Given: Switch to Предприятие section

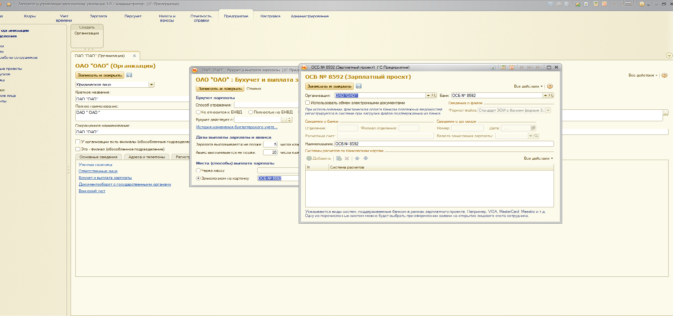Looking at the screenshot, I should (236, 16).
